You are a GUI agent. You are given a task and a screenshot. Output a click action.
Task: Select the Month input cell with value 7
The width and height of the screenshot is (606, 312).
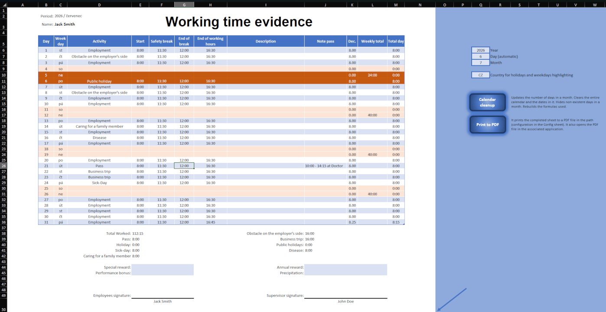coord(480,62)
